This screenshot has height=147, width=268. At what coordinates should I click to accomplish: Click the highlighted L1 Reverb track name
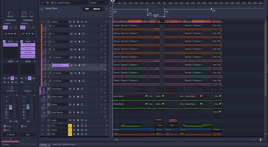pyautogui.click(x=60, y=65)
